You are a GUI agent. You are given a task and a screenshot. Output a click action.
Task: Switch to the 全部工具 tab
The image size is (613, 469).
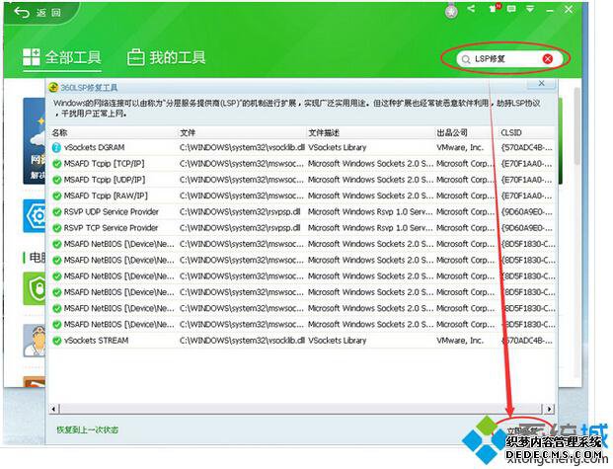coord(62,57)
